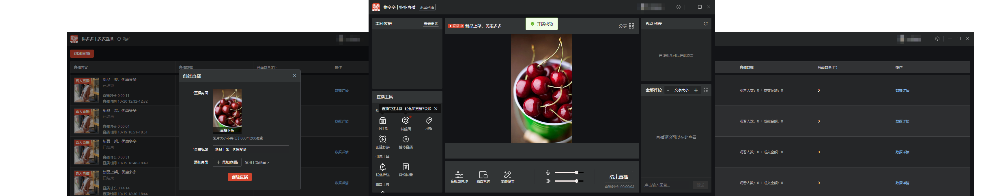
Task: Open the 小红盒 tool in live tools
Action: point(382,123)
